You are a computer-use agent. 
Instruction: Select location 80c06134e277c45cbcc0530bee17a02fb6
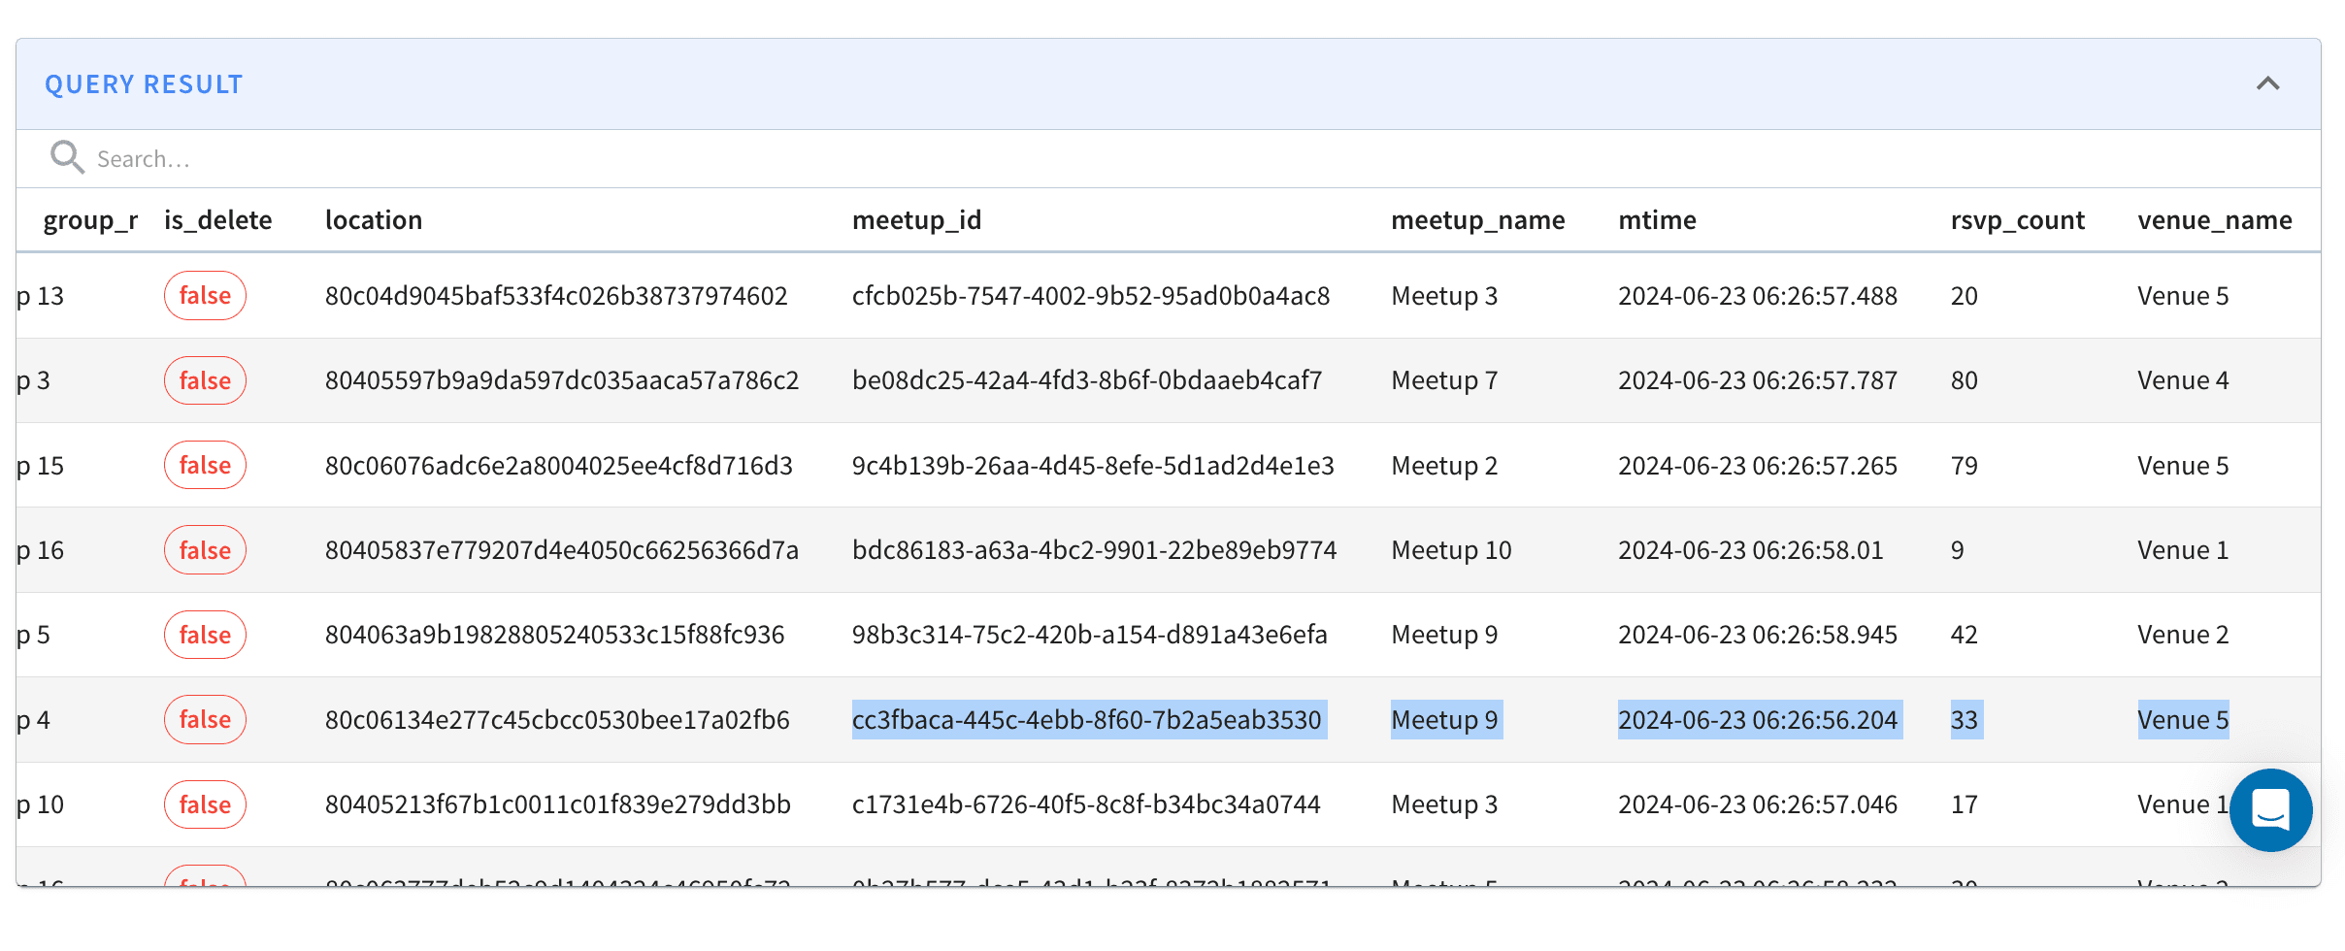click(557, 720)
